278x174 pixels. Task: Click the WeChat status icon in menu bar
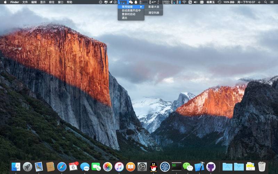point(131,2)
